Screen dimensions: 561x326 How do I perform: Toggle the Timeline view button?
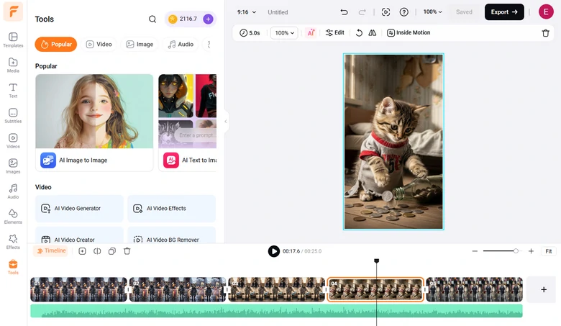pyautogui.click(x=51, y=251)
